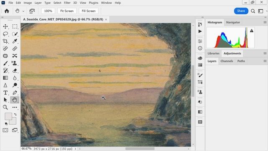Select the Path Selection arrow tool

(5, 100)
